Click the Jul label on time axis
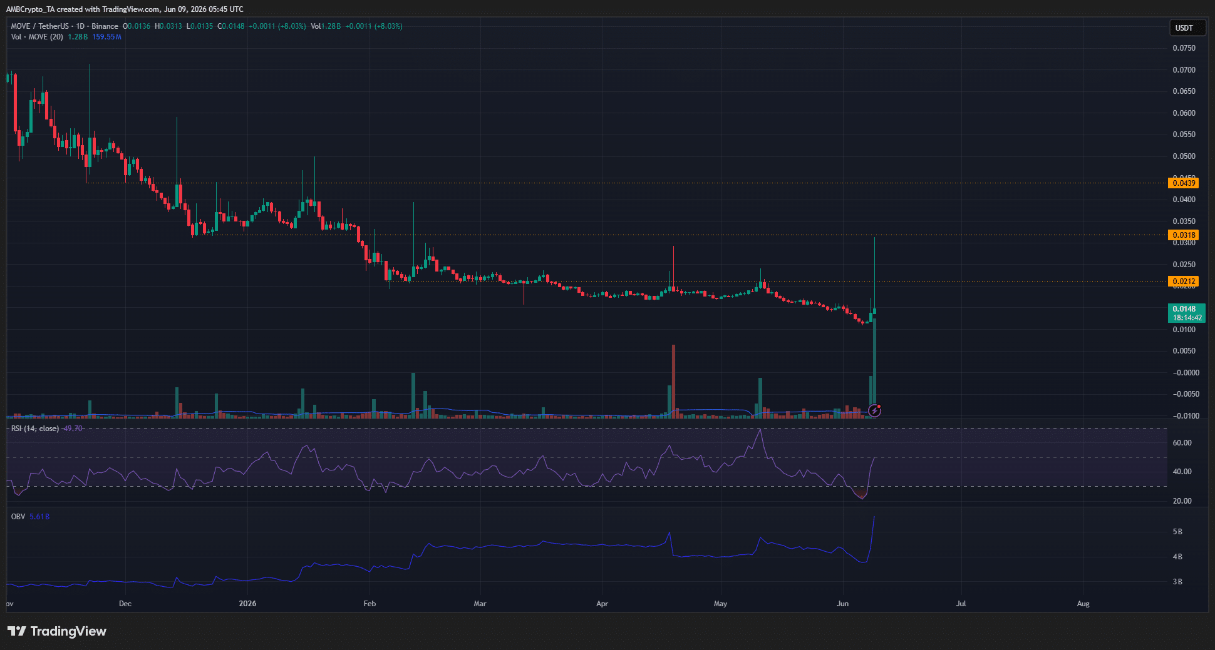The width and height of the screenshot is (1215, 650). [961, 604]
